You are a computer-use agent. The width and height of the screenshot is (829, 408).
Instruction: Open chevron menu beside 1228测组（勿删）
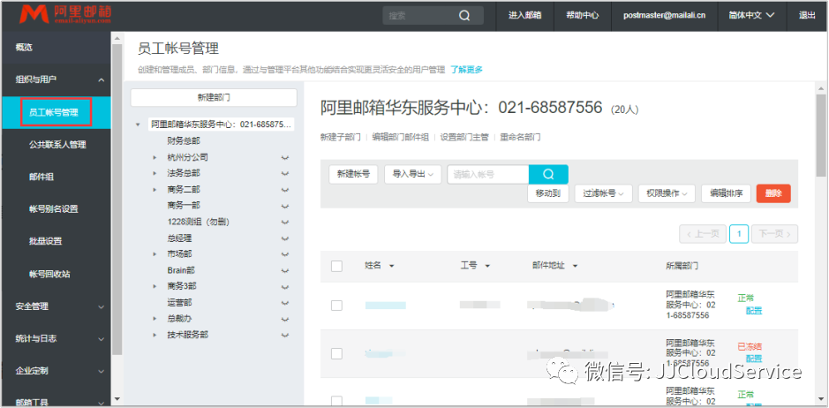(x=286, y=223)
